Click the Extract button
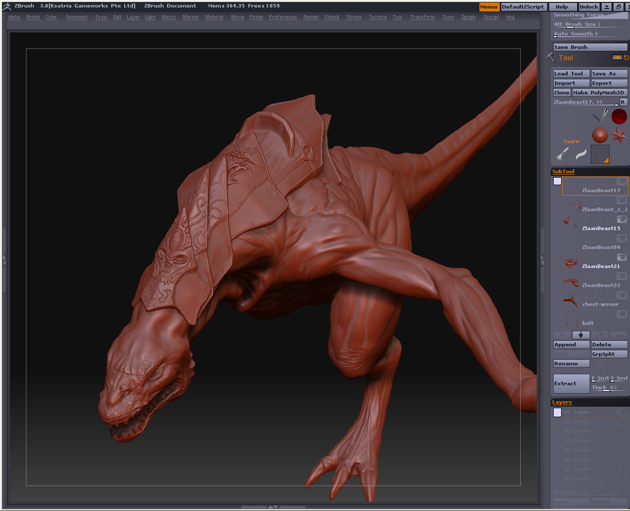630x511 pixels. point(571,384)
